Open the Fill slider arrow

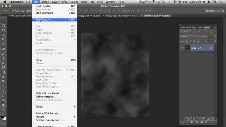tap(215, 42)
